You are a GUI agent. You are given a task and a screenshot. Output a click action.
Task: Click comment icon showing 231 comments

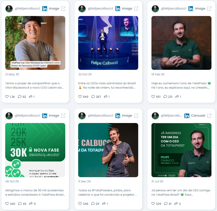tap(165, 97)
